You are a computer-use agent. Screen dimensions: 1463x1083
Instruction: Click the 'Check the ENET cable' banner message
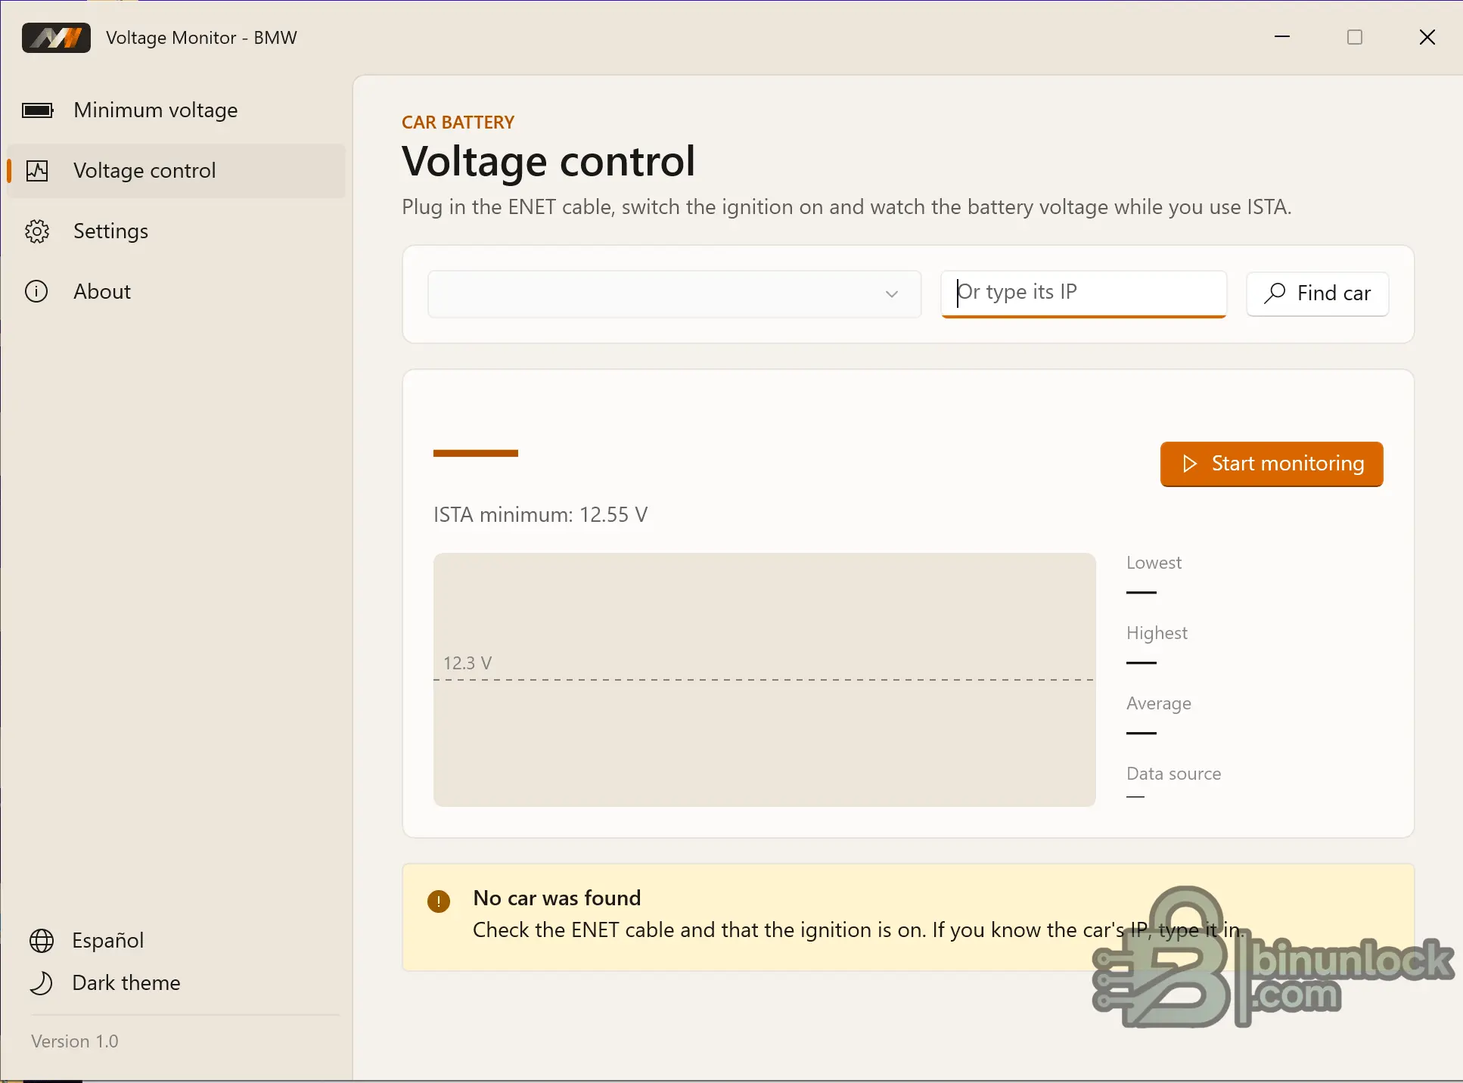pyautogui.click(x=858, y=930)
